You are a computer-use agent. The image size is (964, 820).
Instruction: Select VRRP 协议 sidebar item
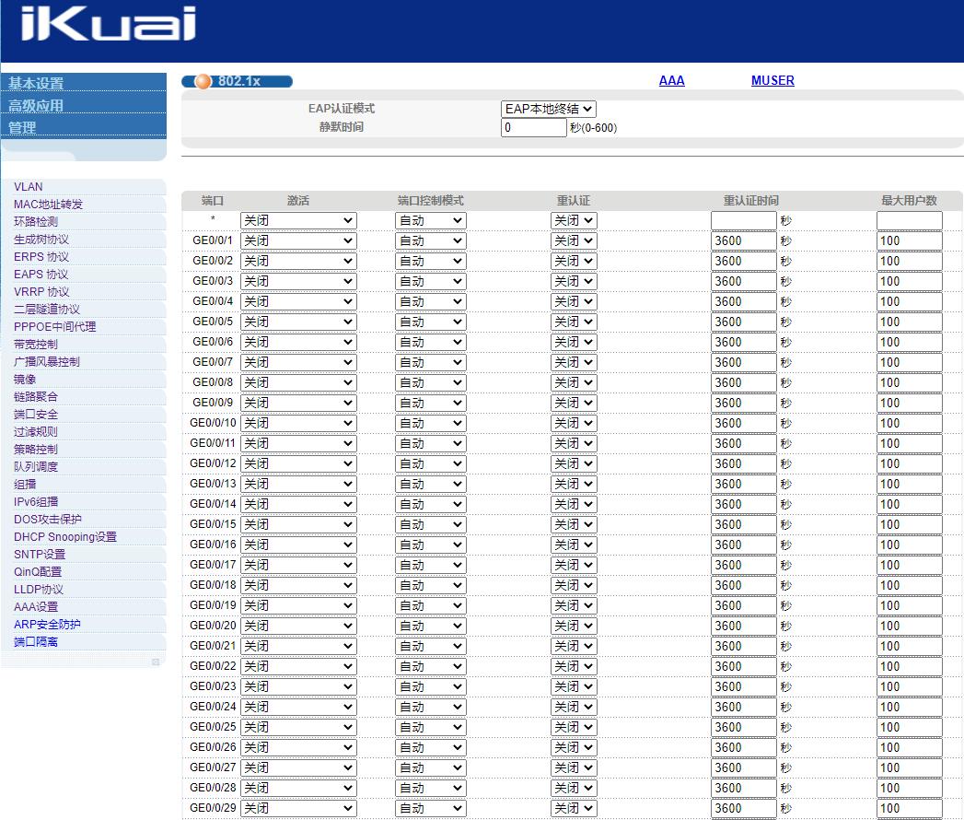coord(41,291)
